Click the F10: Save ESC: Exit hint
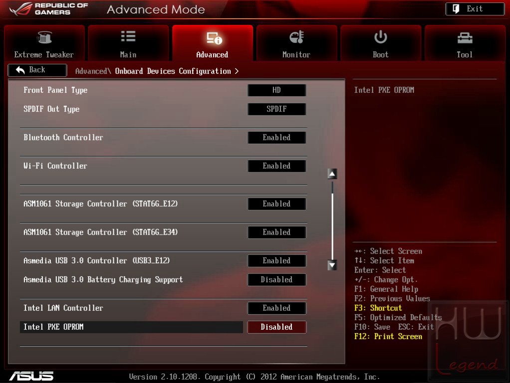Image resolution: width=510 pixels, height=383 pixels. pos(394,327)
